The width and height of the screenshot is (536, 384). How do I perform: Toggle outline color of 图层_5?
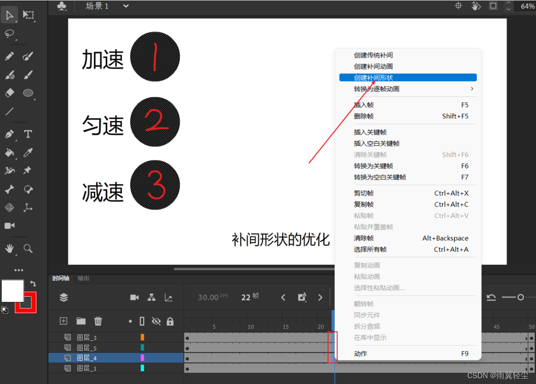143,348
